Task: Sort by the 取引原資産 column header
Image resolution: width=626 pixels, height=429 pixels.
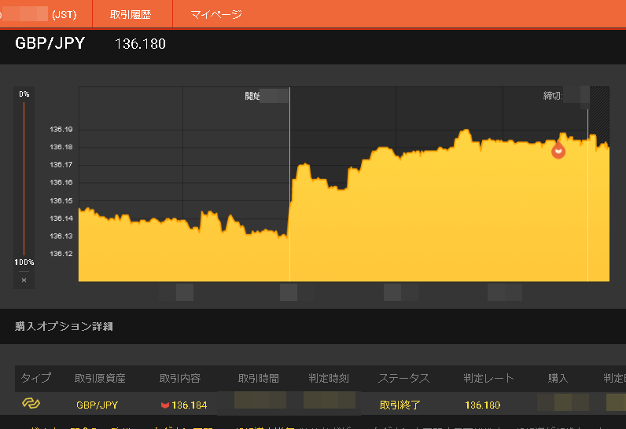Action: [x=100, y=378]
